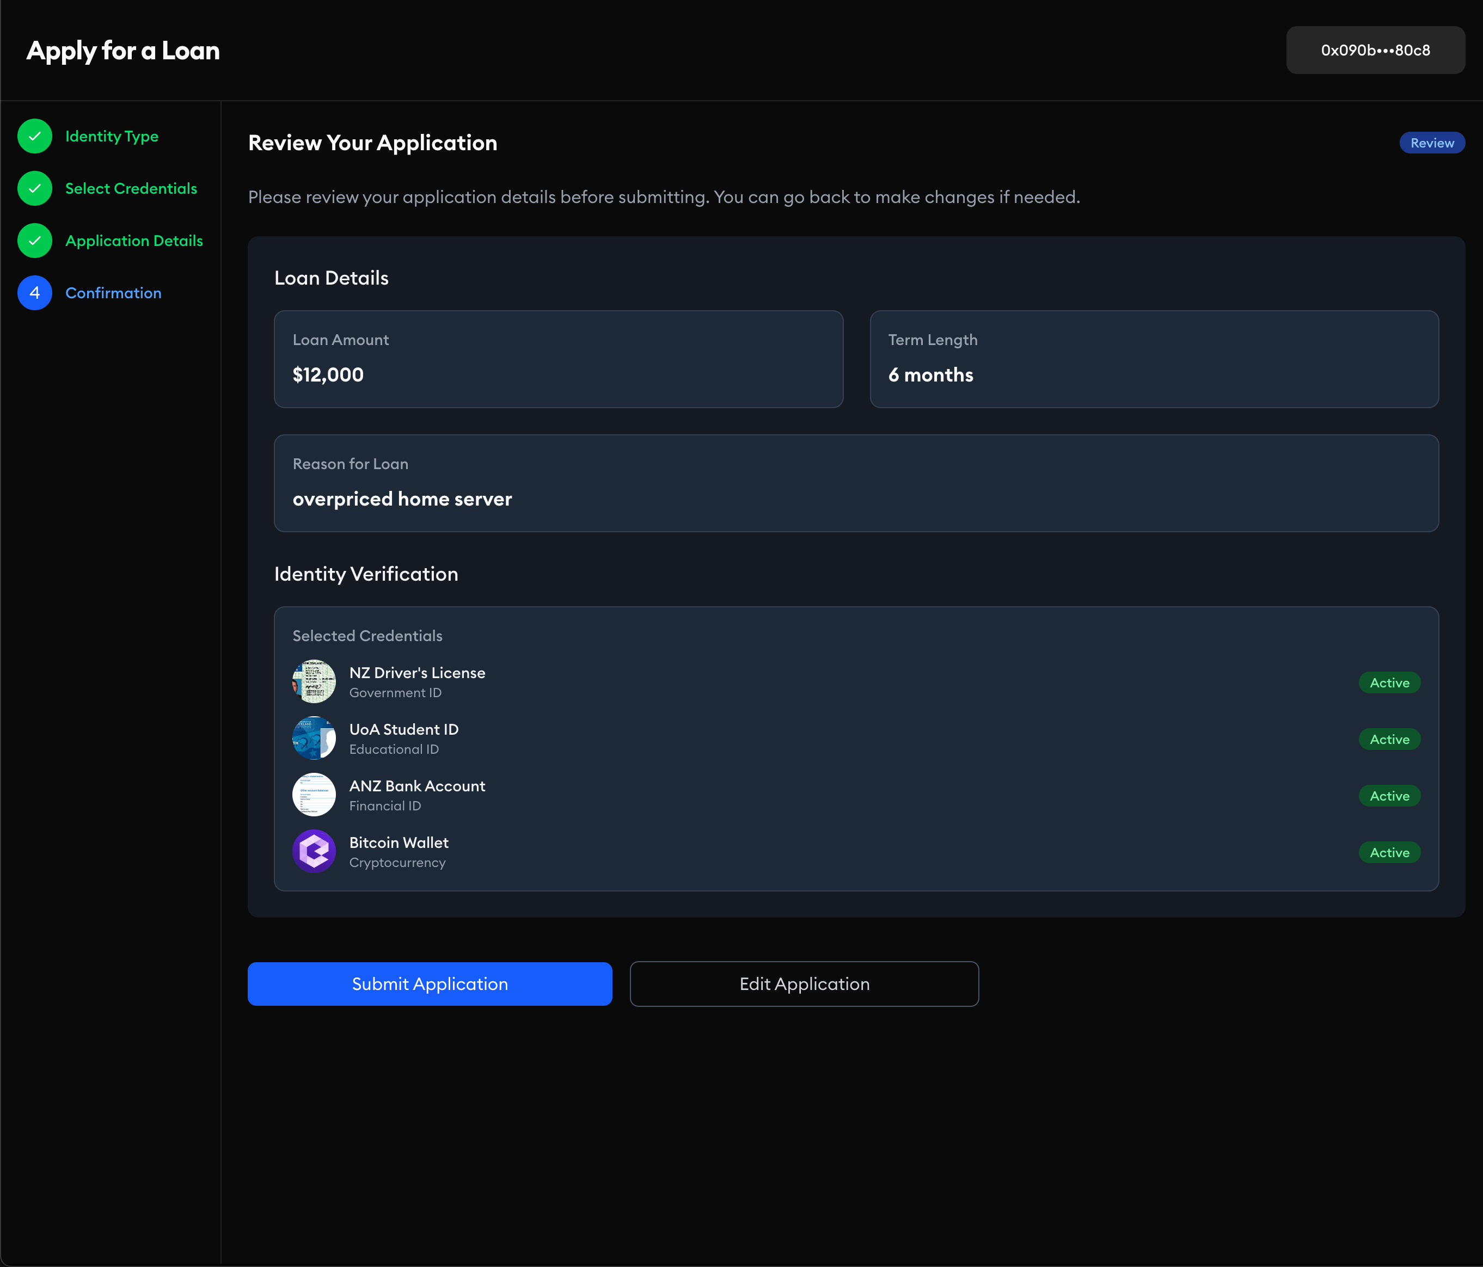This screenshot has width=1483, height=1267.
Task: Click the Review Your Application heading
Action: [372, 143]
